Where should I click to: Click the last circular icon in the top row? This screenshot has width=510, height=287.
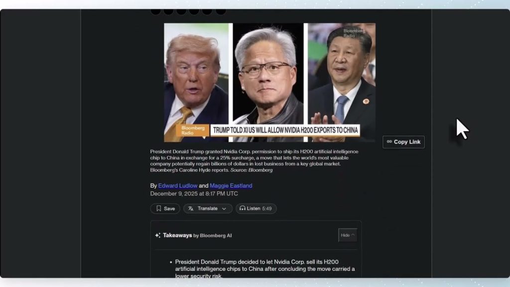tap(220, 11)
